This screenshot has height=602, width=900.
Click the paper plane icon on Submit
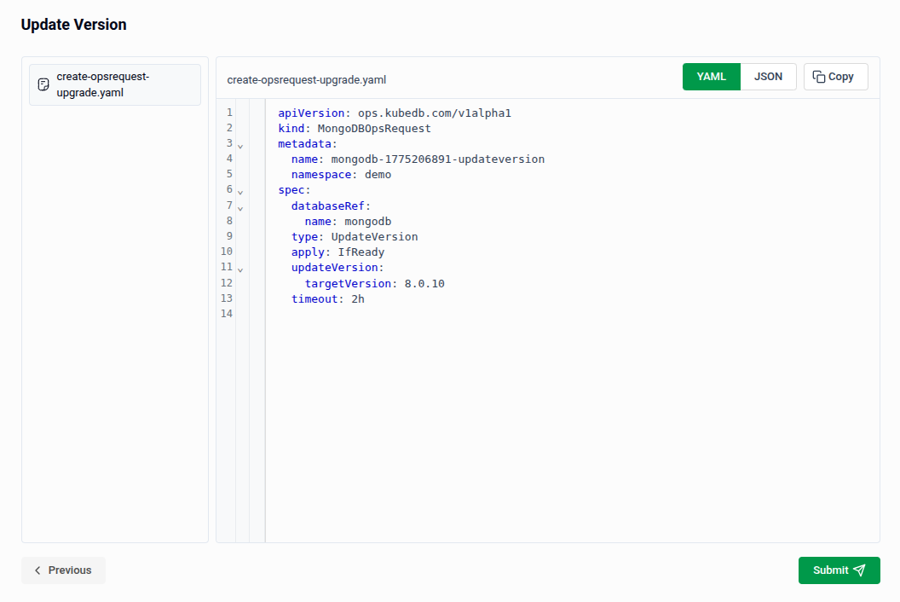[x=859, y=570]
